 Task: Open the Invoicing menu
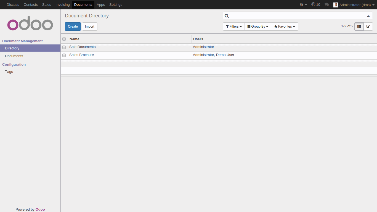pyautogui.click(x=63, y=5)
